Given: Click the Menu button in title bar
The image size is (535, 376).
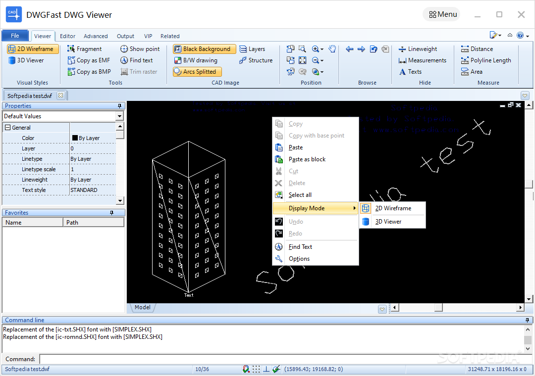Looking at the screenshot, I should point(442,14).
